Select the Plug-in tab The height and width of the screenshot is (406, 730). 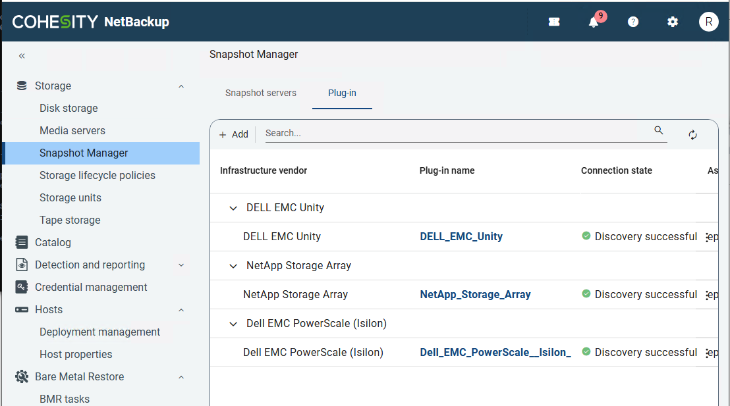pyautogui.click(x=342, y=93)
